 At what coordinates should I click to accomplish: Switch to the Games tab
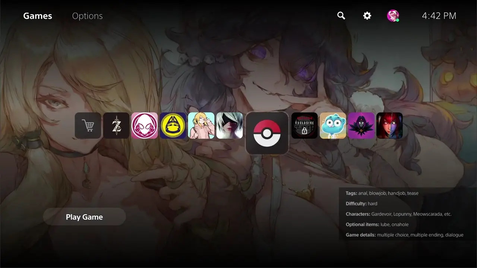click(37, 16)
